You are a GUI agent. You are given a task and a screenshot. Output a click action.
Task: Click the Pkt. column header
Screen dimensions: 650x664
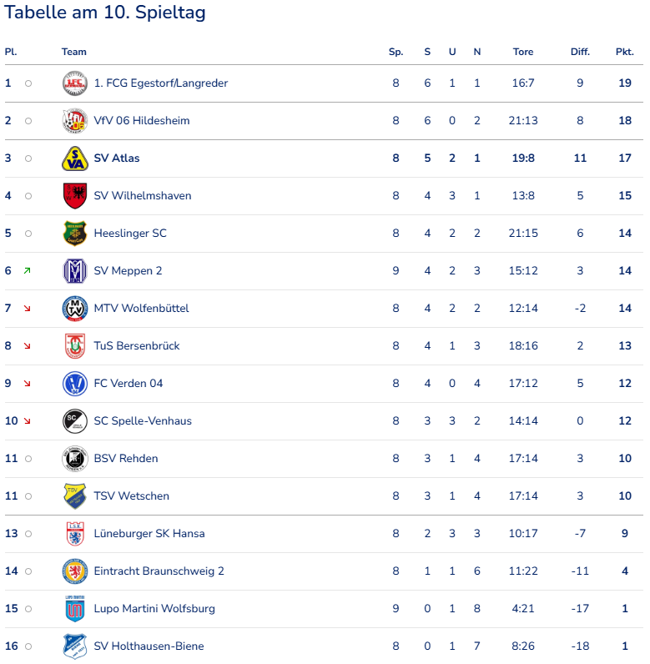point(624,52)
